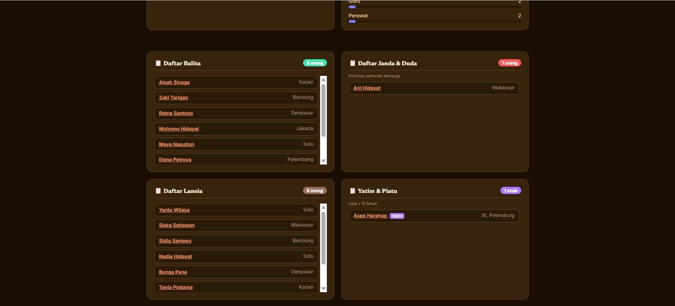Click the Makassar city on Ani Hidayat's row

pyautogui.click(x=503, y=88)
